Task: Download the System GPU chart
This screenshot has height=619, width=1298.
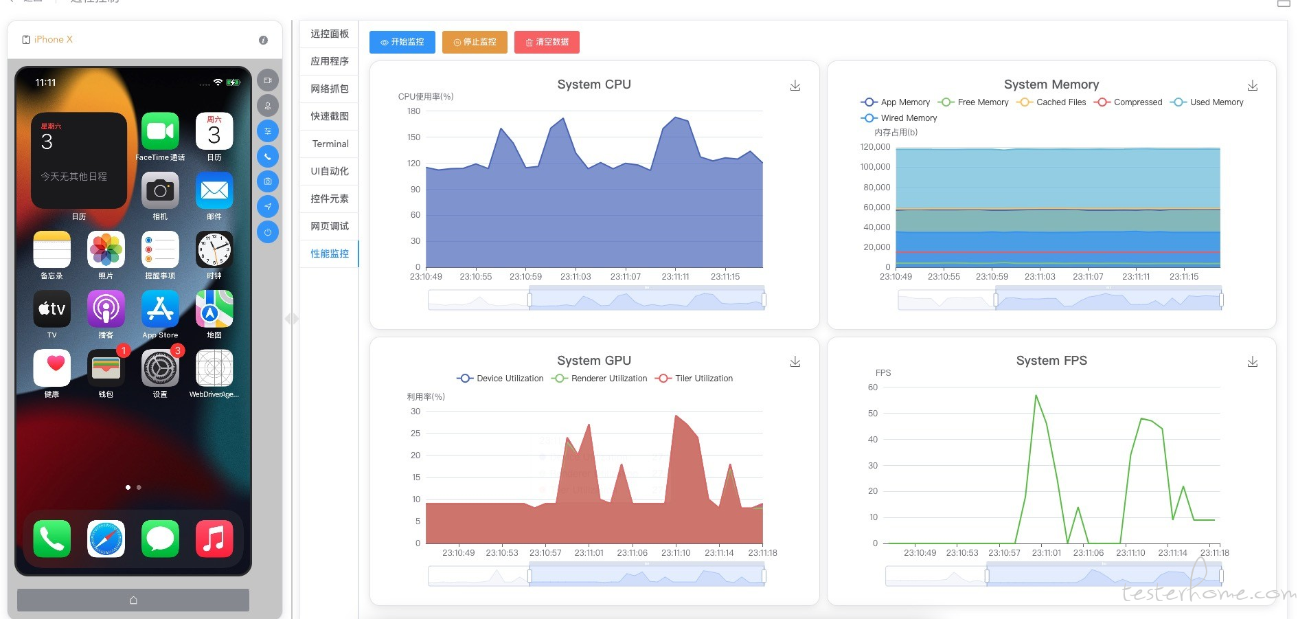Action: click(x=795, y=362)
